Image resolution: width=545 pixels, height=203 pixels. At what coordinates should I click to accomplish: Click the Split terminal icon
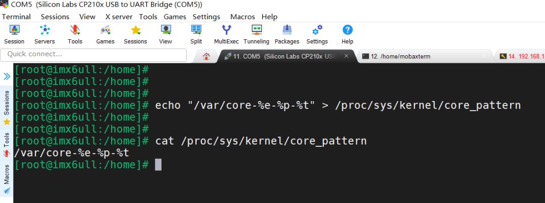[196, 34]
